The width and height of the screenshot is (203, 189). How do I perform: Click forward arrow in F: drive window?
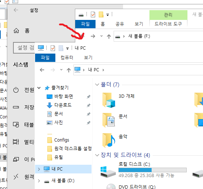[x=93, y=36]
